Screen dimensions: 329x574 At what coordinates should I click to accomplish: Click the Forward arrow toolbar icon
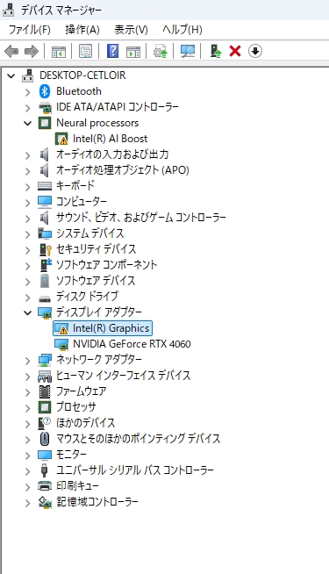31,51
